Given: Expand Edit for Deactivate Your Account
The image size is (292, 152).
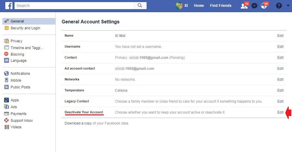Looking at the screenshot, I should point(280,112).
